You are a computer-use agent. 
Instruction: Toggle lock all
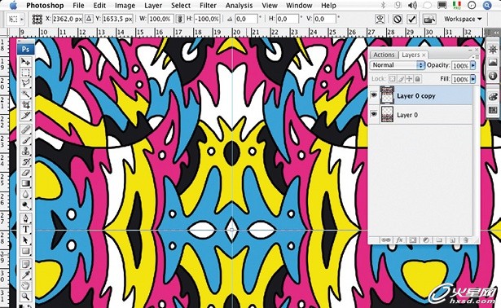click(418, 78)
